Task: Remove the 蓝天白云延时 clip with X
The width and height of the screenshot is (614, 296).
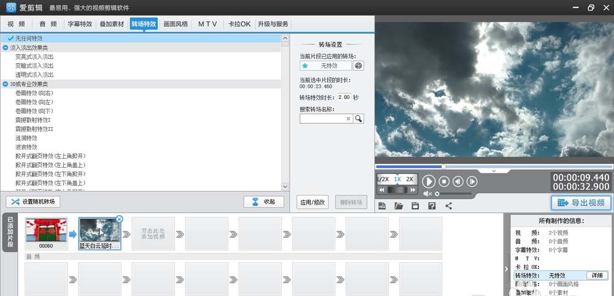Action: tap(120, 219)
